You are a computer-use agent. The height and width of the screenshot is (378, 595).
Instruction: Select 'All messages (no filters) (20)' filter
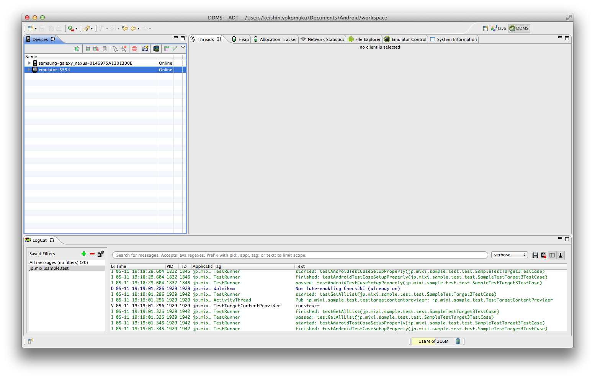67,262
